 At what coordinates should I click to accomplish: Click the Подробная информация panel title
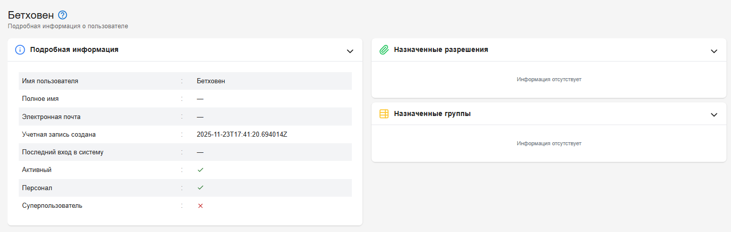tap(74, 50)
